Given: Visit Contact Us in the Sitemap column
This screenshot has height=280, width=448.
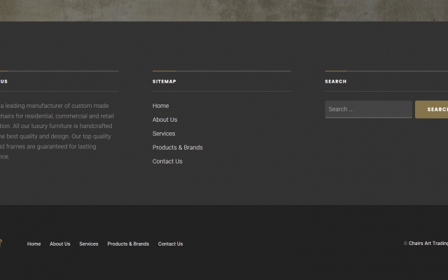Looking at the screenshot, I should (167, 162).
